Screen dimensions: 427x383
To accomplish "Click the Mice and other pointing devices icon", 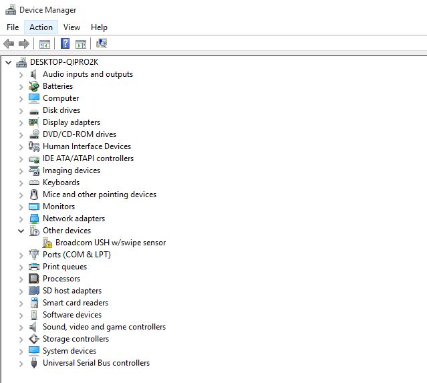I will tap(34, 195).
